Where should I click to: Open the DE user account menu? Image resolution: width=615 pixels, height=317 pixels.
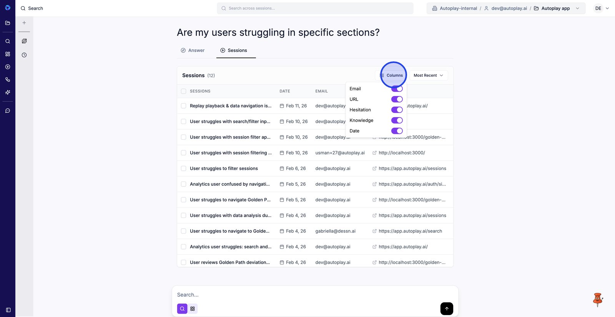602,8
